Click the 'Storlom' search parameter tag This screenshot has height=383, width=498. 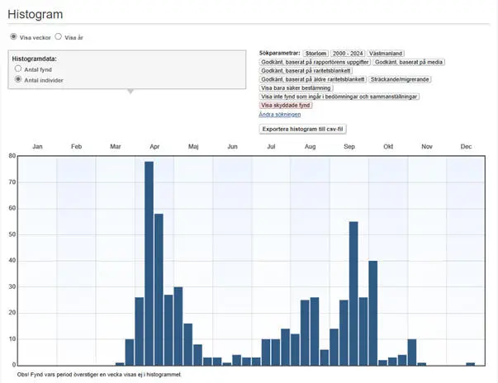pos(315,53)
